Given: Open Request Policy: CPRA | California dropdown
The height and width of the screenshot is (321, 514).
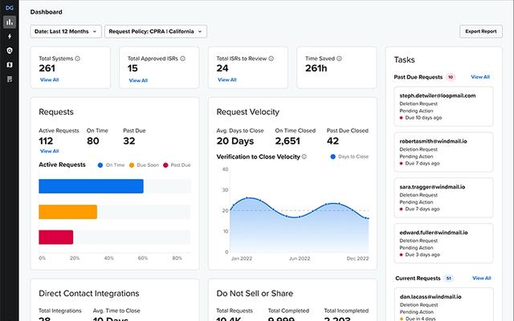Looking at the screenshot, I should (x=155, y=31).
